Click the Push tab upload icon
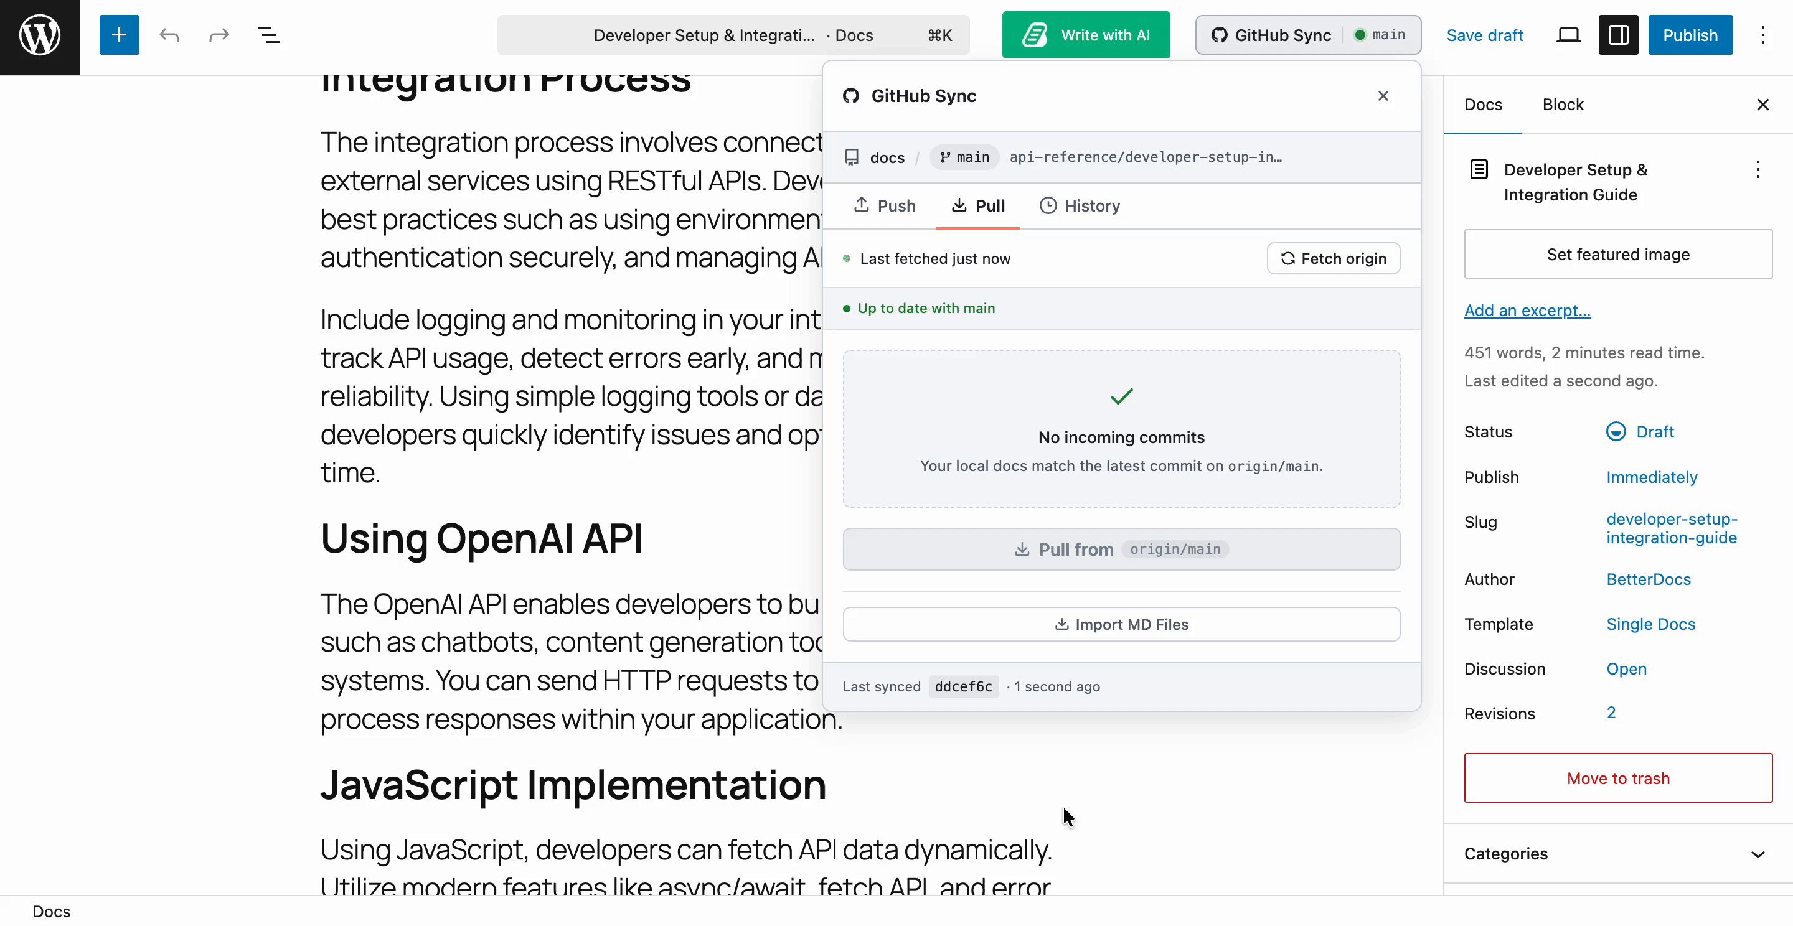1793x926 pixels. click(861, 205)
